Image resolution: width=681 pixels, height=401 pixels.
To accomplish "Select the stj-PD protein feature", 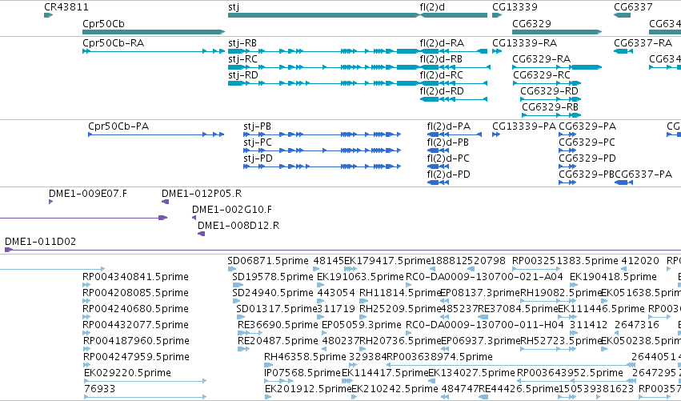I will coord(322,166).
